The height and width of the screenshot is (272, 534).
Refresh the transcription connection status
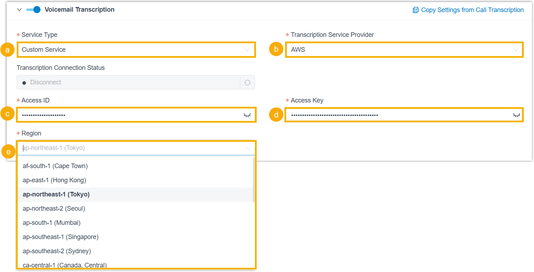pyautogui.click(x=247, y=82)
